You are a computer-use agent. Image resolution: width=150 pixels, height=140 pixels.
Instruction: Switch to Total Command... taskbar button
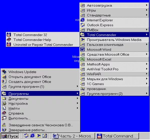point(117,136)
